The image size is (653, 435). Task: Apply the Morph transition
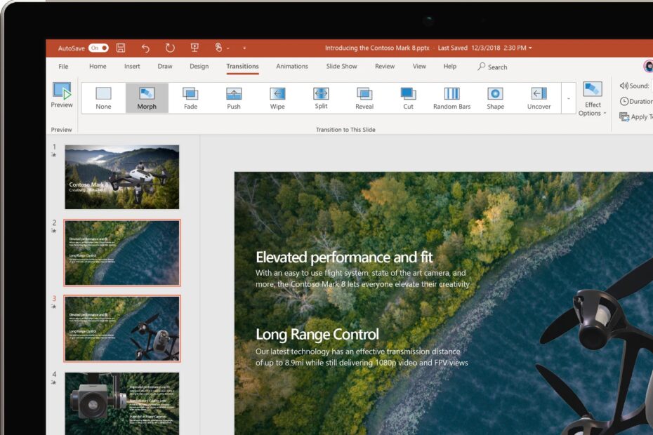coord(147,98)
